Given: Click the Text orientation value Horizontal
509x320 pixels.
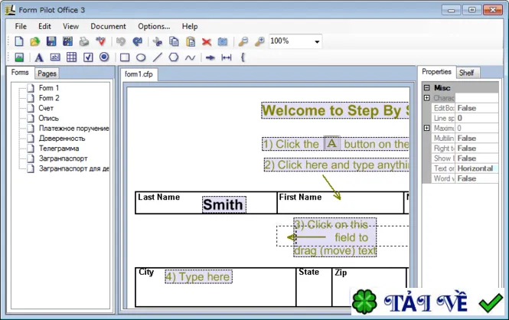Looking at the screenshot, I should (477, 168).
